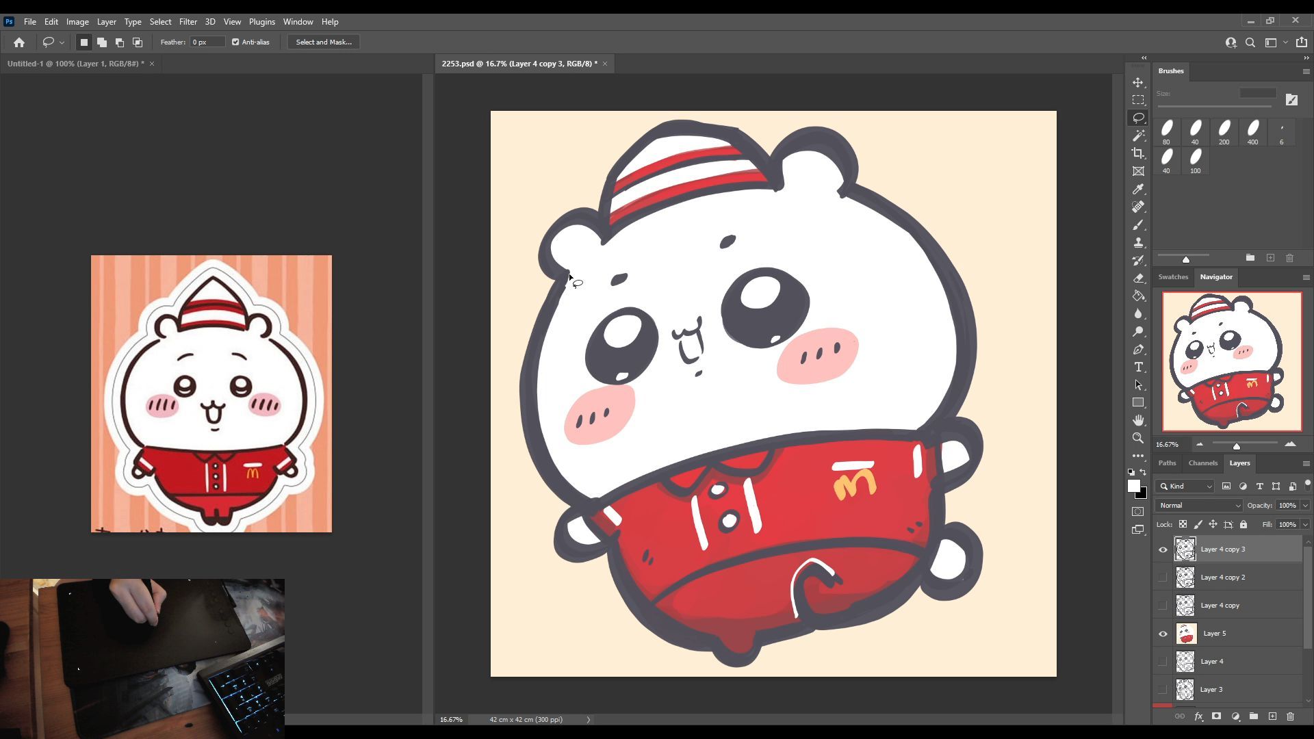Select the Eraser tool

click(1138, 278)
